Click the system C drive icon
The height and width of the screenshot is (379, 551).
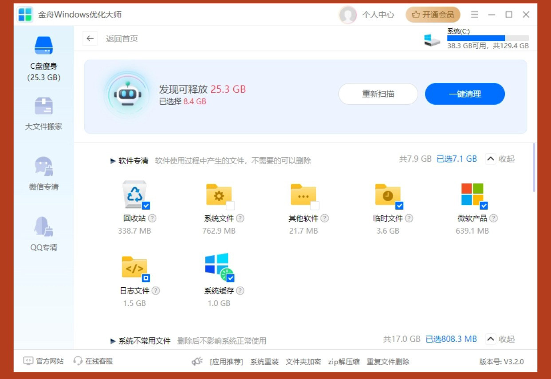tap(432, 40)
